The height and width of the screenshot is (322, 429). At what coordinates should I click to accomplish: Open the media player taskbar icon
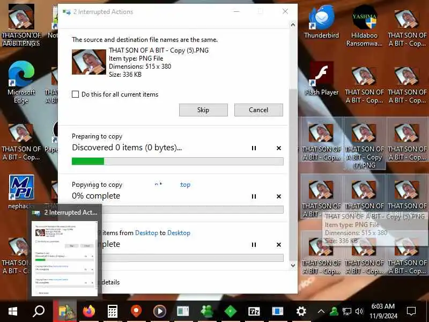click(x=160, y=311)
